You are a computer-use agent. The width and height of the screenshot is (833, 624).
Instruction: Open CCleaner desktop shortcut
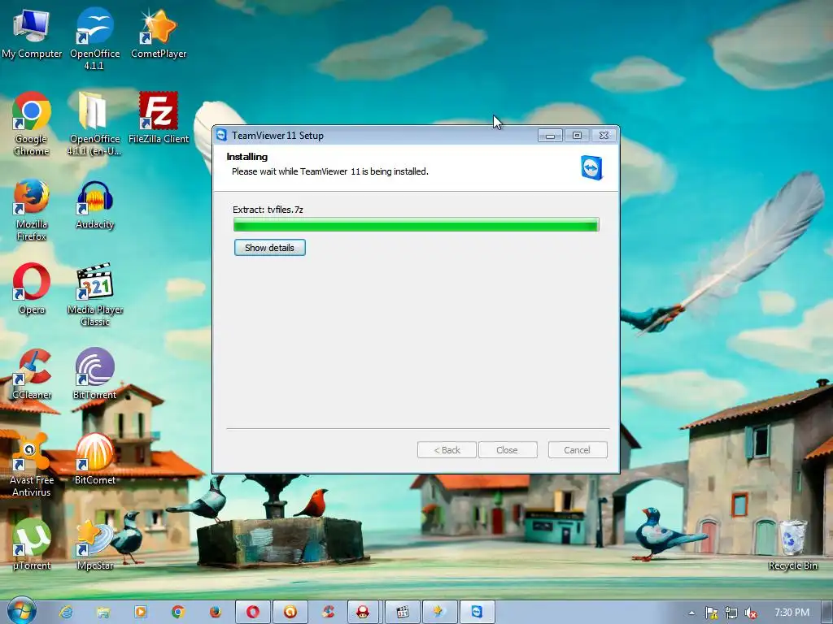(32, 374)
